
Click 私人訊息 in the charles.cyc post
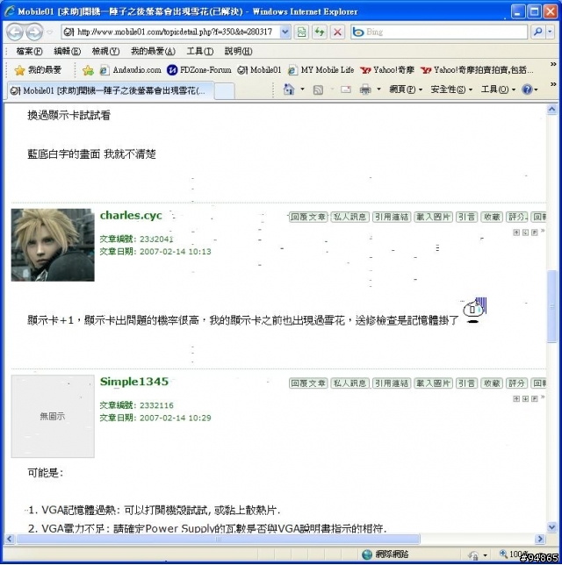tap(349, 217)
